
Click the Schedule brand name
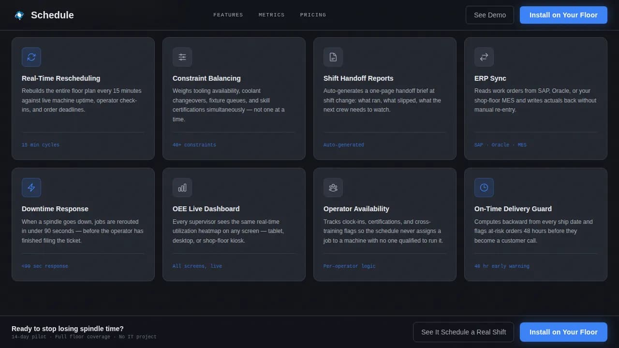tap(52, 15)
